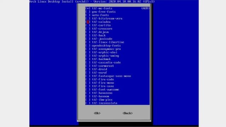
Task: Check the ttf-arphic-ukai checkbox
Action: [88, 53]
